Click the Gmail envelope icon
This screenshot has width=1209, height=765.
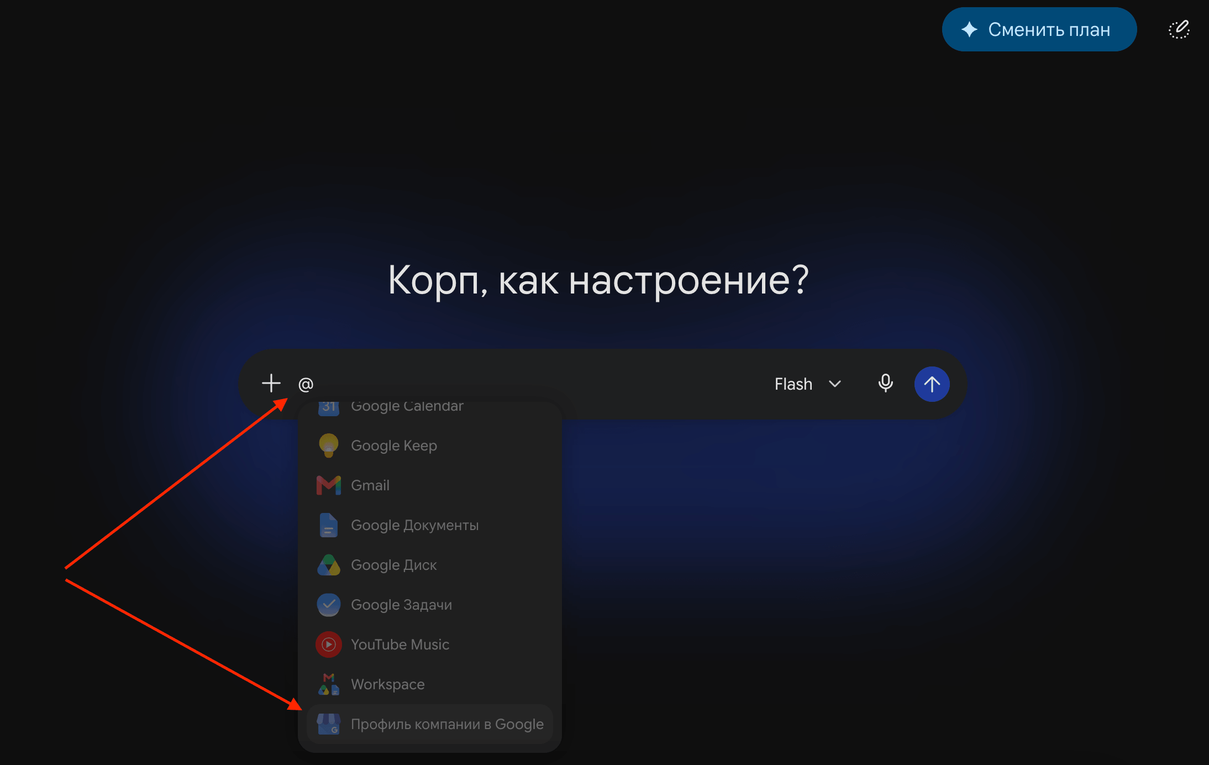329,485
